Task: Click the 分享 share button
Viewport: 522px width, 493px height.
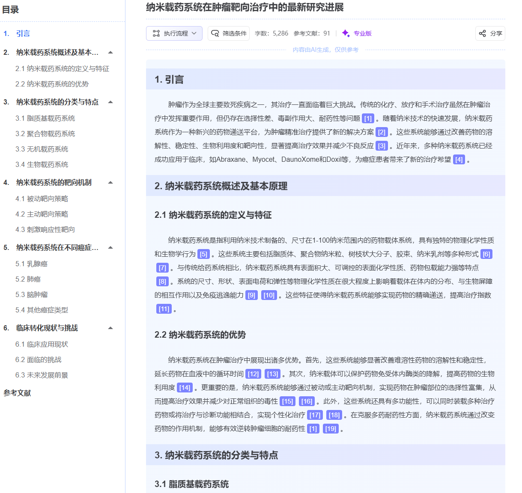Action: (x=490, y=33)
